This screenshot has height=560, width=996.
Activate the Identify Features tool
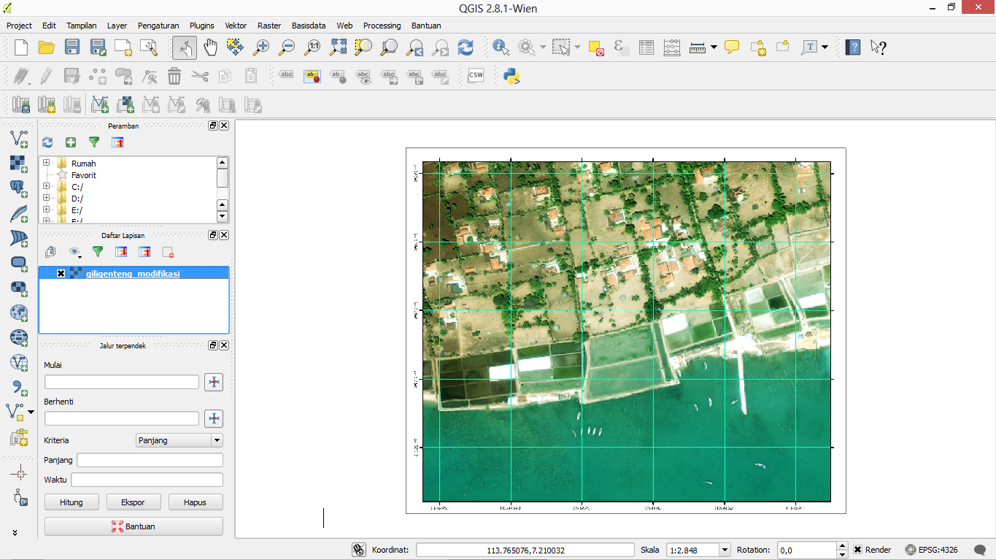[501, 47]
